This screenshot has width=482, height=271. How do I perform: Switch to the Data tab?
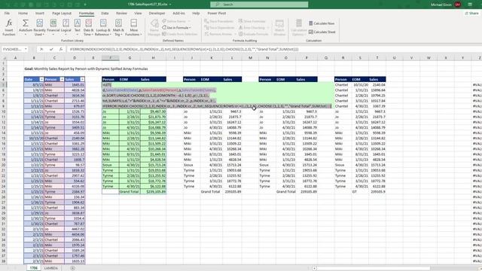[x=105, y=14]
